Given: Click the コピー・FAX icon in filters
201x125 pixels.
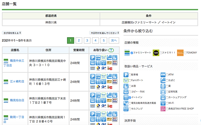Looking at the screenshot, I should (x=126, y=92).
